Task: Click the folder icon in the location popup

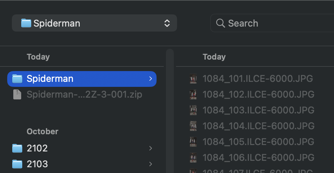Action: pyautogui.click(x=26, y=23)
